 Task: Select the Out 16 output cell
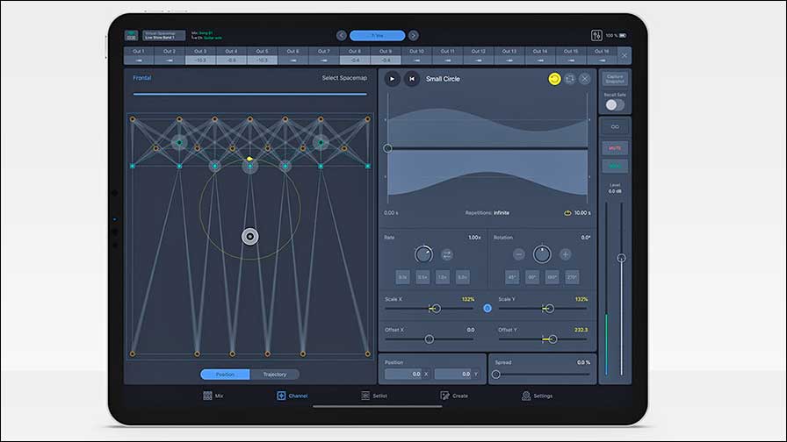(602, 55)
